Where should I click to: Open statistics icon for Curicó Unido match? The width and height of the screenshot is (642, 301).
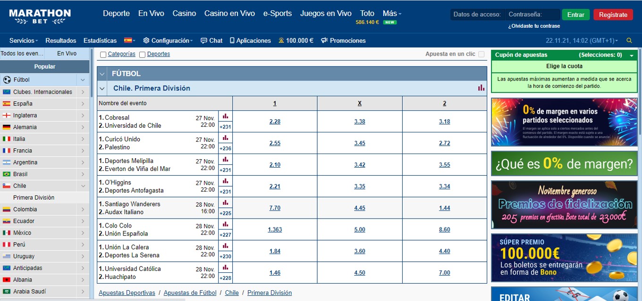[225, 138]
